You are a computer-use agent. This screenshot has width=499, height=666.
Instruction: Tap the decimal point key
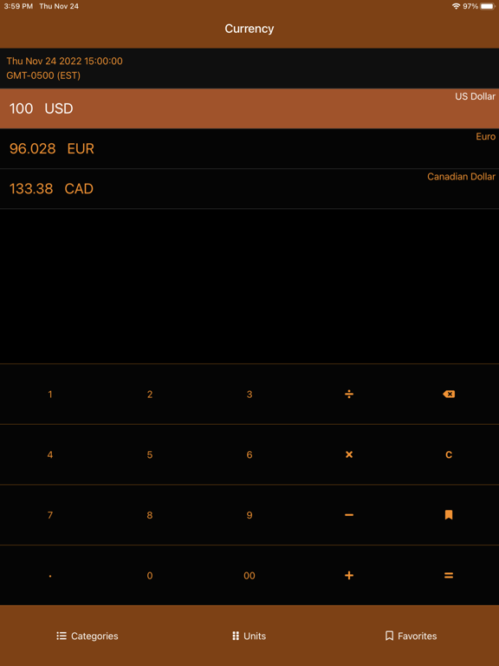[x=50, y=576]
